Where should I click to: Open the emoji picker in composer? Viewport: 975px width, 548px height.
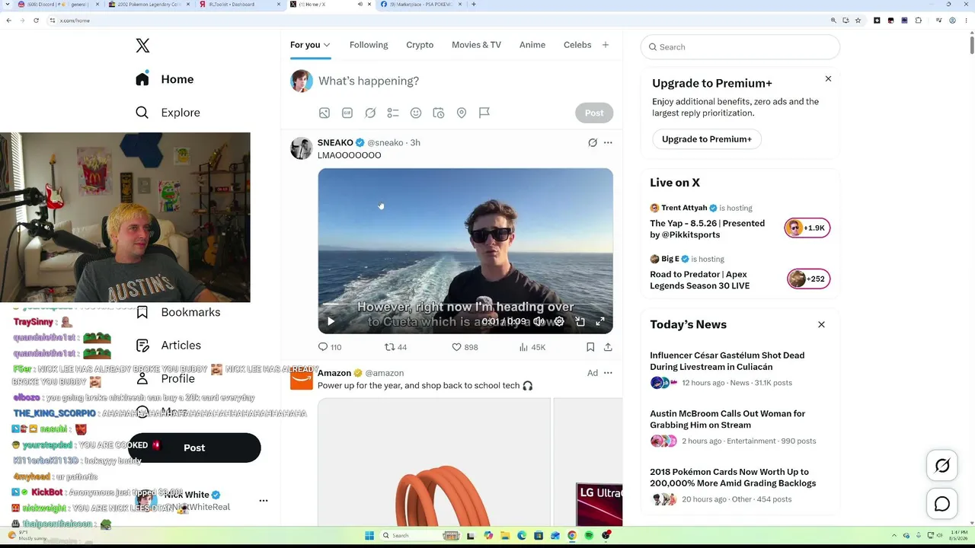(416, 113)
